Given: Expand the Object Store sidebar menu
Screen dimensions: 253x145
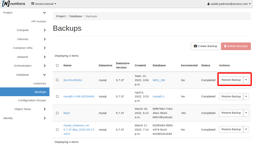Looking at the screenshot, I should tap(30, 109).
